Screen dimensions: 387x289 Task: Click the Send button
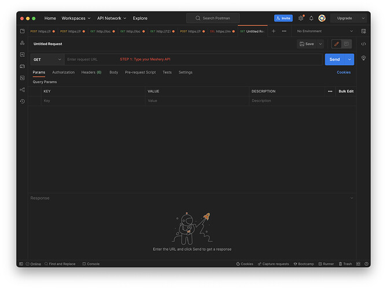(x=334, y=60)
